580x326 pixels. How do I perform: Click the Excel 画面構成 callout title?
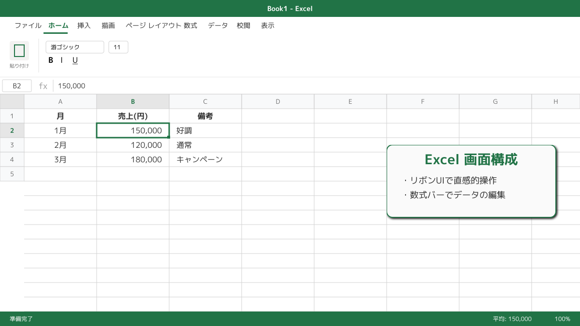coord(471,160)
